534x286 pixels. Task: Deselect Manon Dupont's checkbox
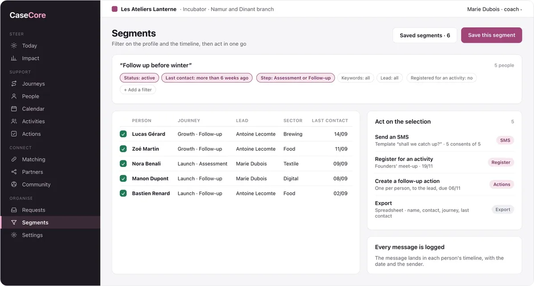click(123, 179)
